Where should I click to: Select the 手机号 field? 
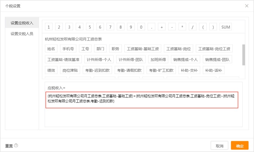point(68,49)
